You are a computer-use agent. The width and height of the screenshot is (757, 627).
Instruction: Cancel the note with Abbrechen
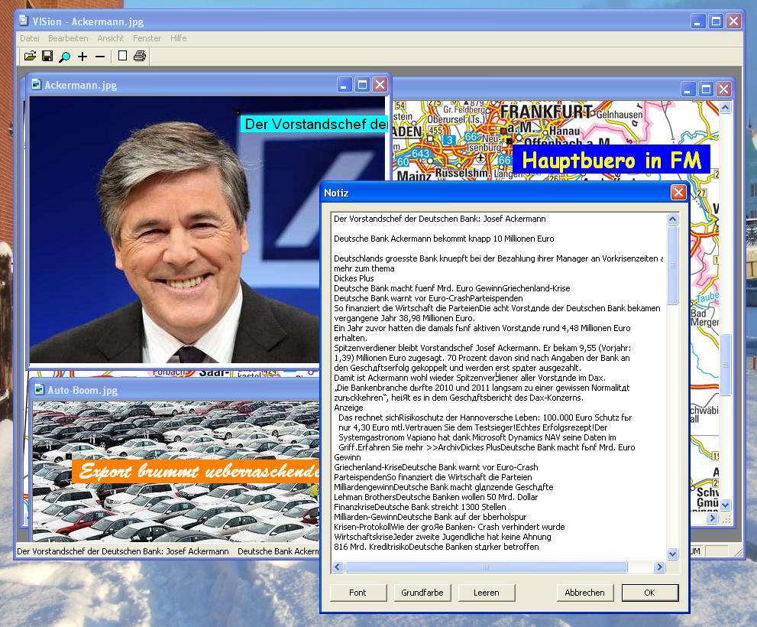(584, 593)
